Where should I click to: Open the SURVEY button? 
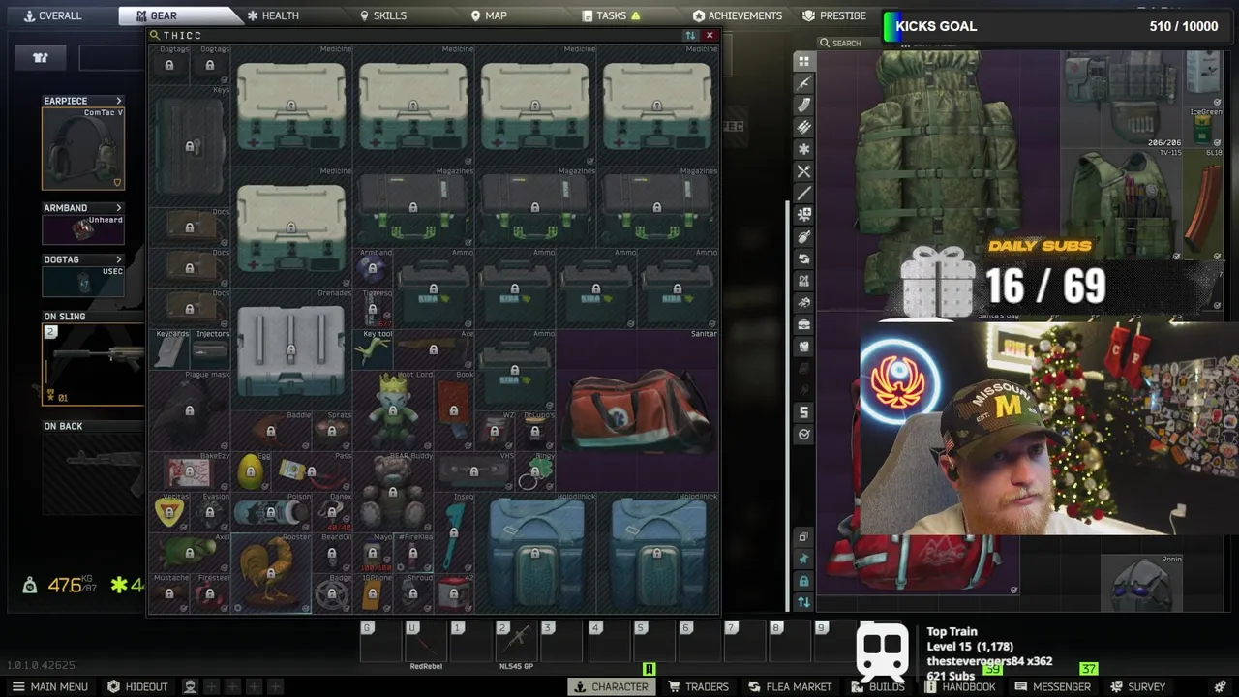click(1137, 686)
